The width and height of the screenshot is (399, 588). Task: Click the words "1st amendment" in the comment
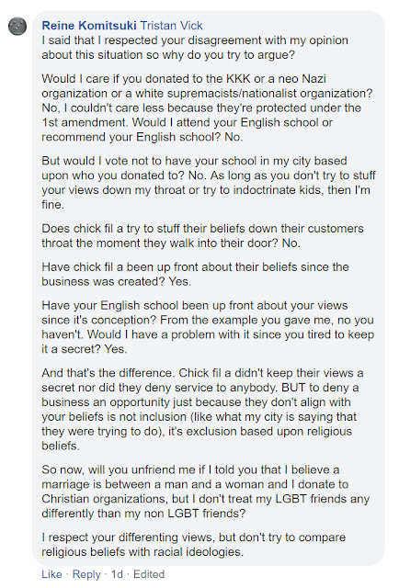click(x=84, y=122)
